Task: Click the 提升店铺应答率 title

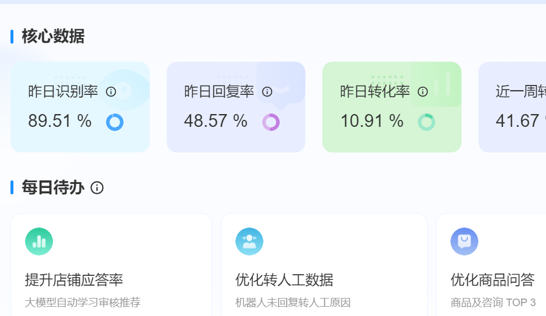Action: pos(74,280)
